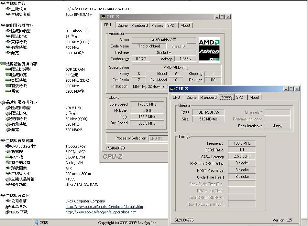Open SPD tab in rear CPU-Z window
The width and height of the screenshot is (308, 226).
[x=171, y=26]
